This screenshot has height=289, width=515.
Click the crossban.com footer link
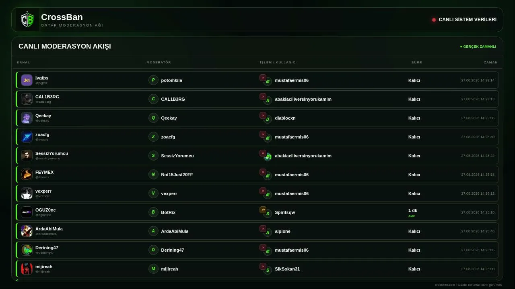[x=445, y=285]
